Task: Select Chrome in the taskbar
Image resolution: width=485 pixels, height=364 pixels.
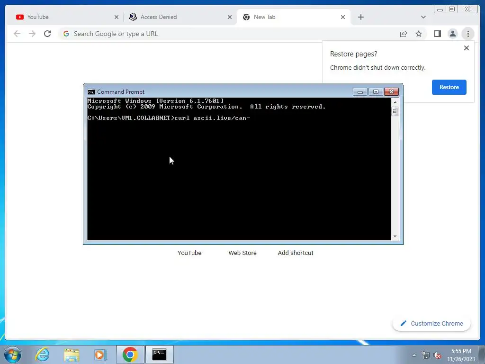Action: click(x=130, y=355)
